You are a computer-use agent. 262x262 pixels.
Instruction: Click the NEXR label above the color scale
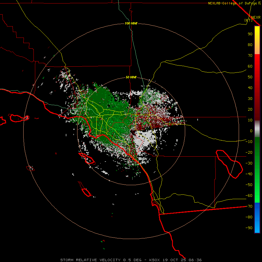point(256,17)
